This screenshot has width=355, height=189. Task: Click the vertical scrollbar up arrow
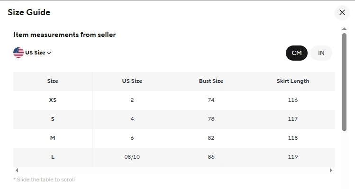click(x=345, y=29)
